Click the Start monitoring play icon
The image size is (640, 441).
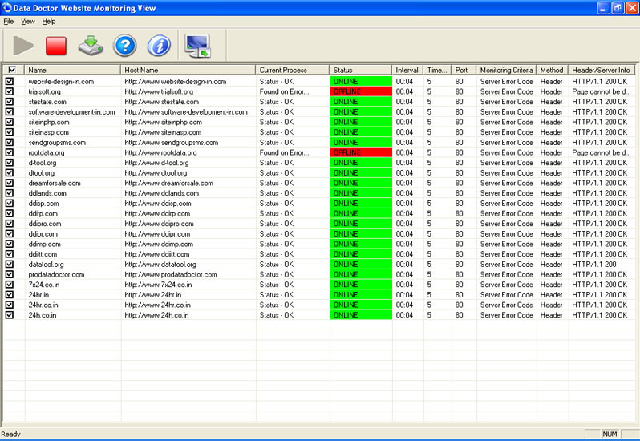click(24, 46)
